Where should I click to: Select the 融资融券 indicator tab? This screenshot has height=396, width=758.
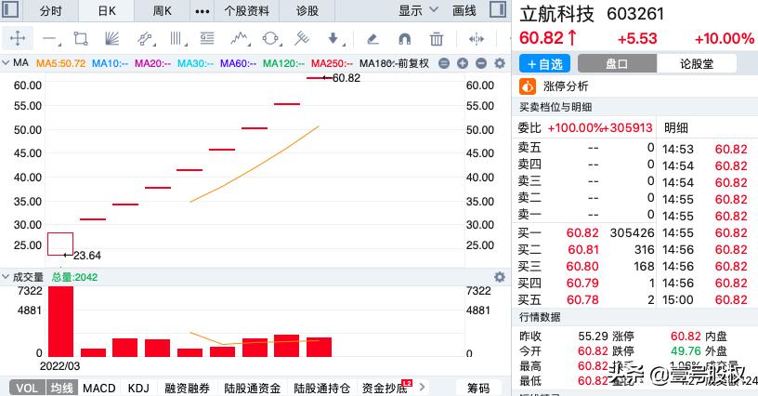(x=187, y=389)
